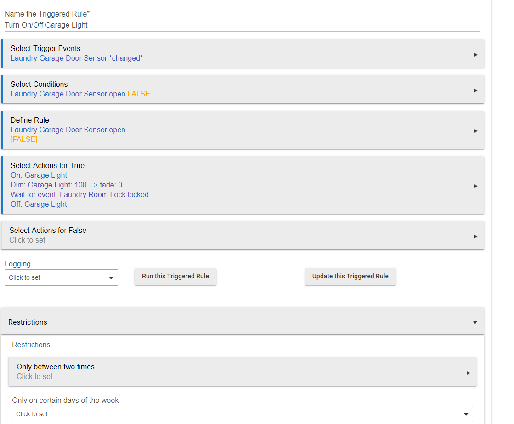Open the Logging dropdown
This screenshot has height=424, width=514.
tap(61, 277)
